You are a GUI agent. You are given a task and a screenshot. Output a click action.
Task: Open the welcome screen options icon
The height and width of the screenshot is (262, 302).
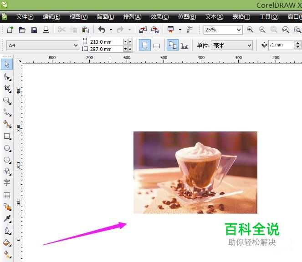(x=189, y=30)
